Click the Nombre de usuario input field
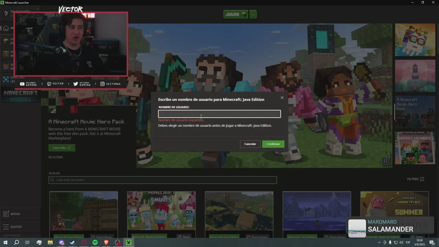The image size is (439, 247). 219,114
